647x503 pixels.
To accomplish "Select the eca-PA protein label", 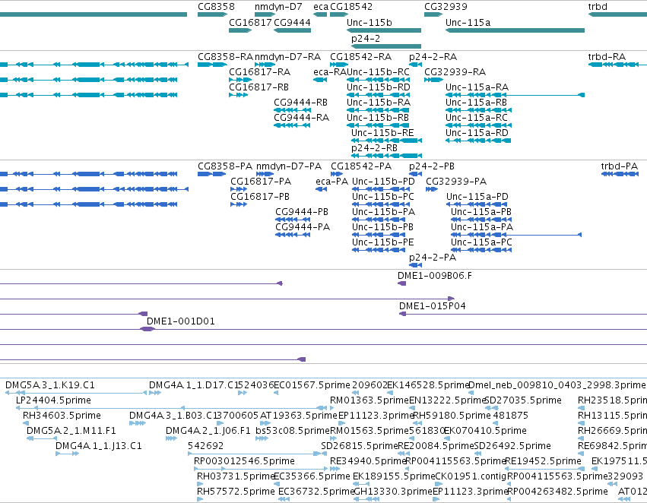I will [331, 182].
